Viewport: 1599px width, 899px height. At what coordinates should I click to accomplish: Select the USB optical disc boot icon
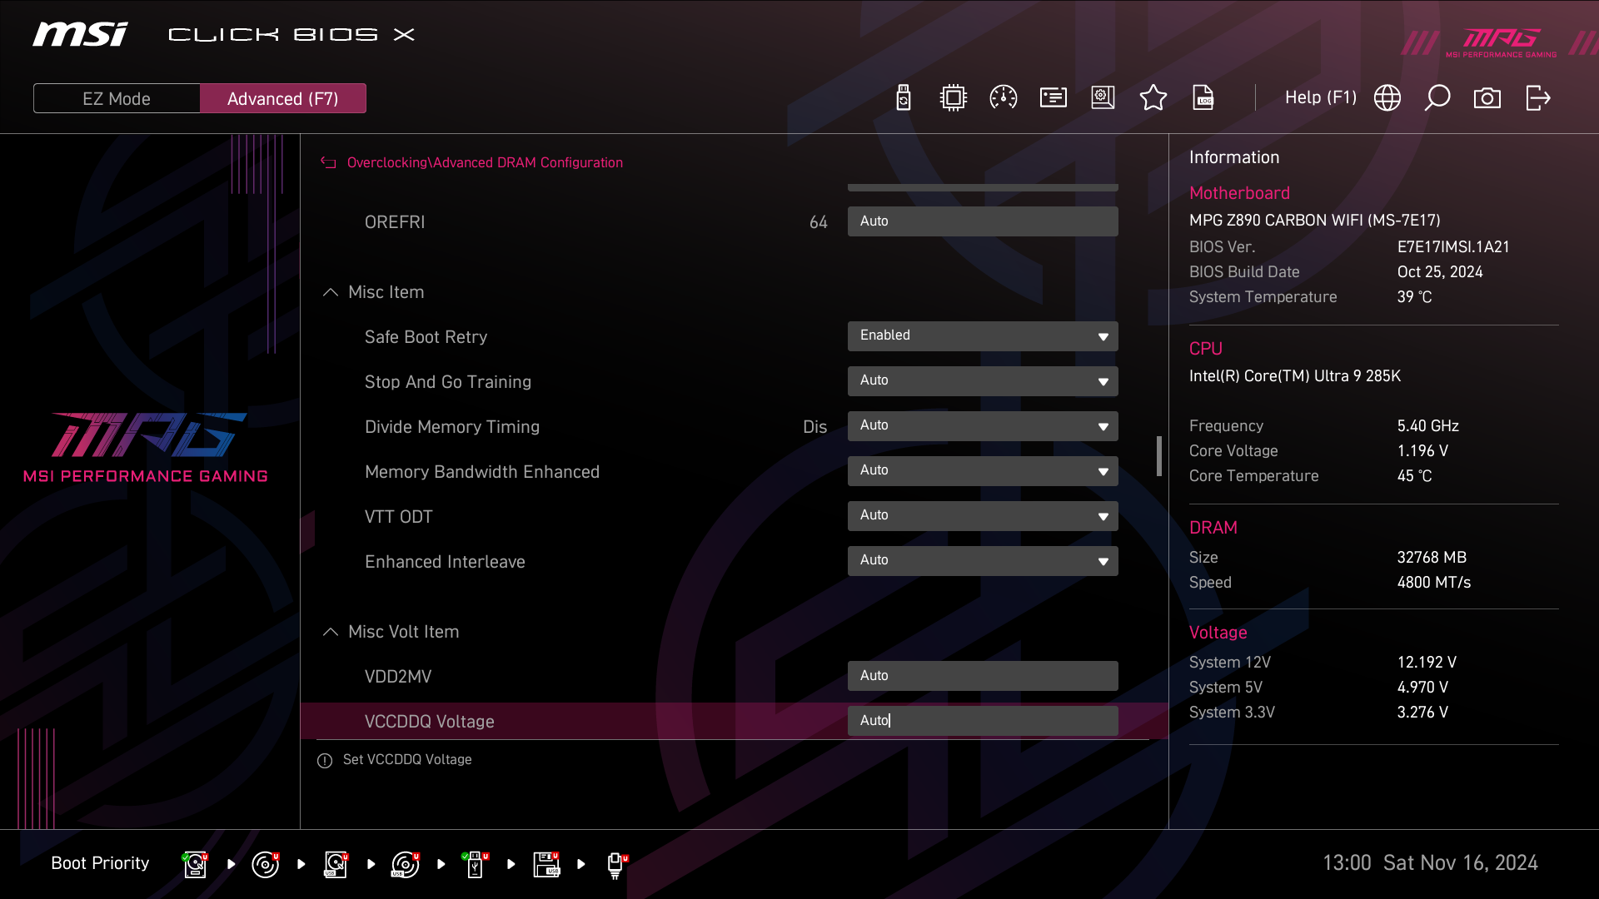pyautogui.click(x=406, y=864)
